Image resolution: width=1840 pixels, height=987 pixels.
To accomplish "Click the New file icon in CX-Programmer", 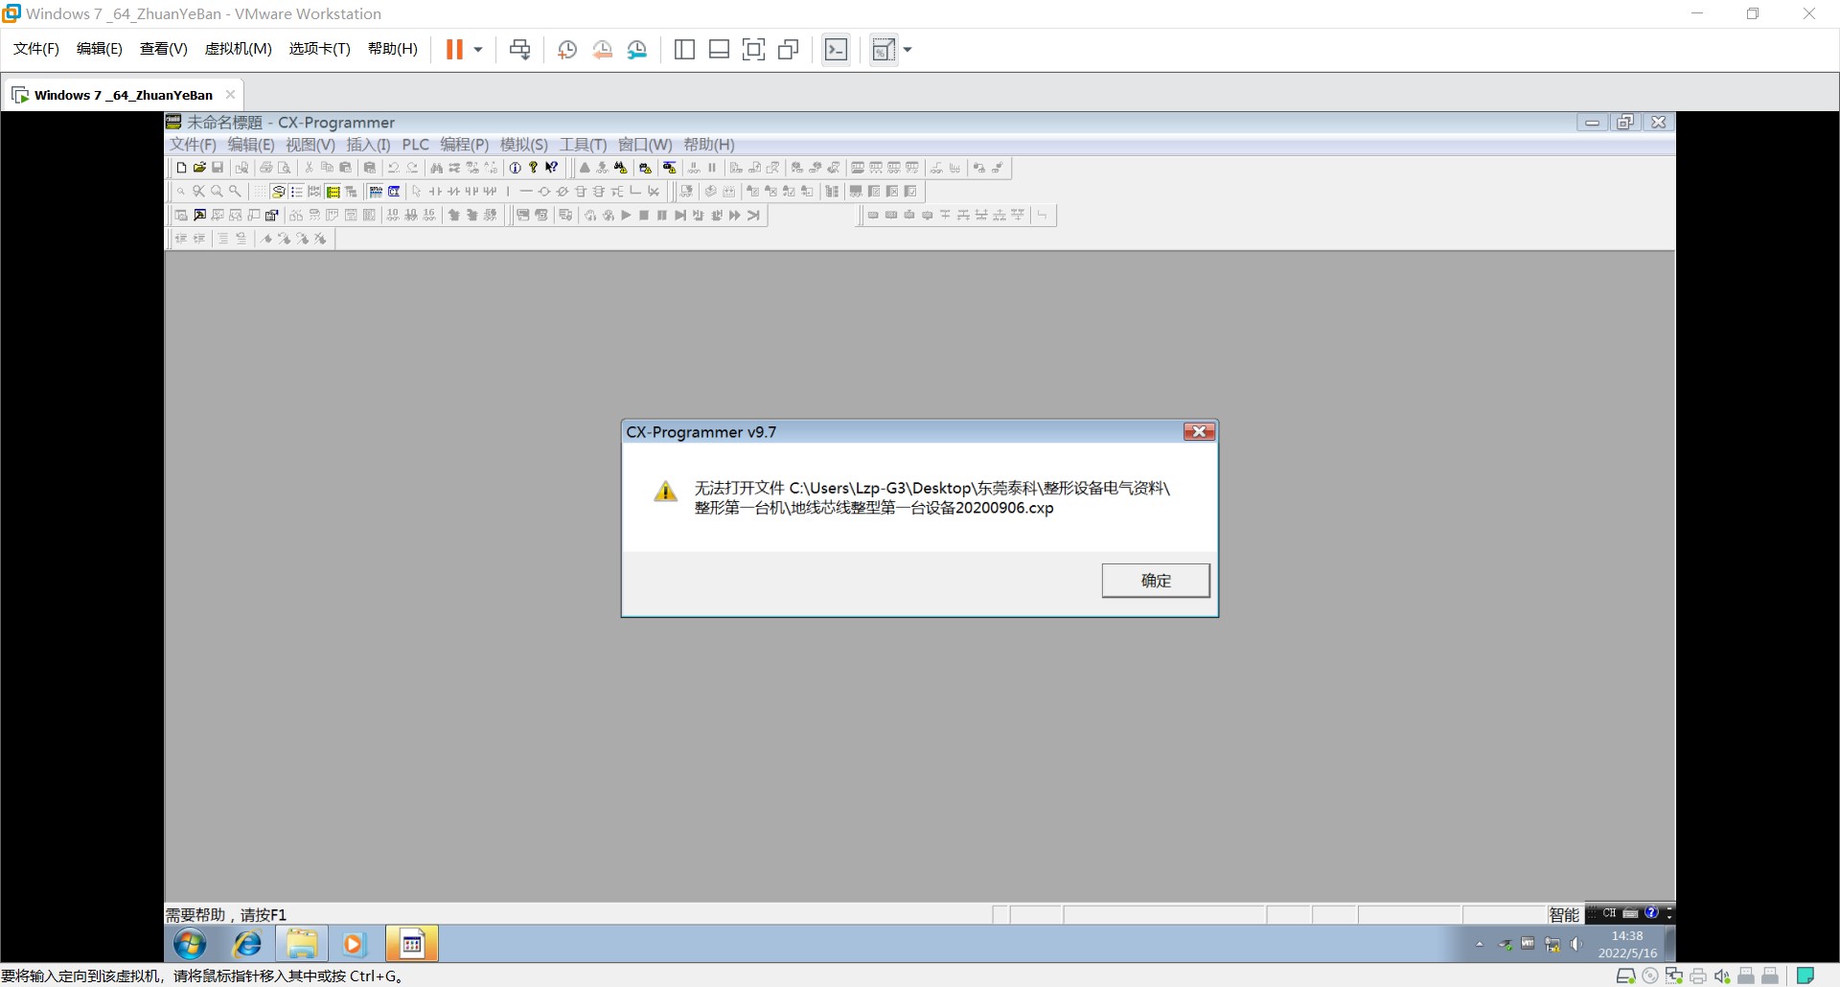I will (x=181, y=168).
